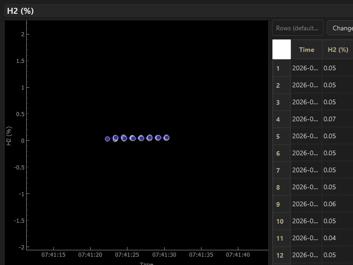Select row header 11
353x265 pixels.
pos(281,238)
